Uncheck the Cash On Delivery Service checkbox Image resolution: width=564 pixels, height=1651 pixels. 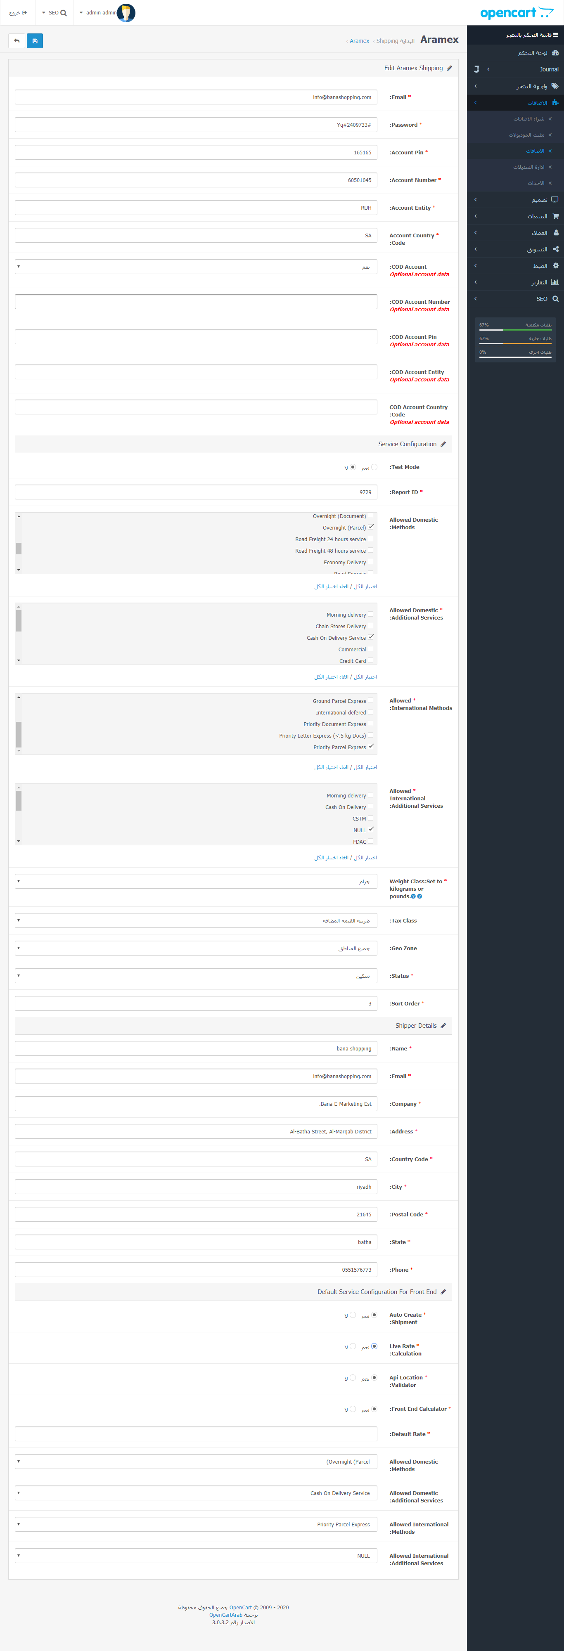[370, 637]
